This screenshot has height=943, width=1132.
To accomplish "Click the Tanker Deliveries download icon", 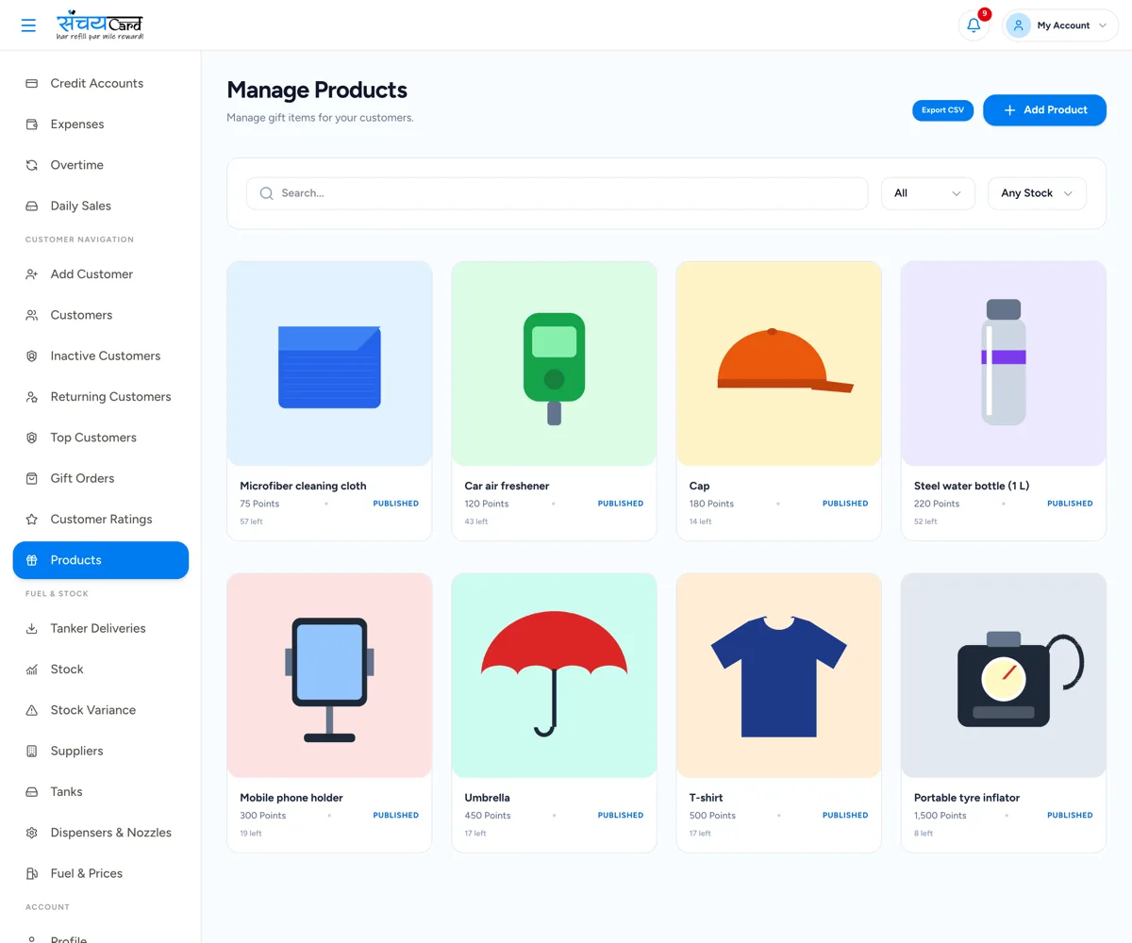I will (31, 628).
